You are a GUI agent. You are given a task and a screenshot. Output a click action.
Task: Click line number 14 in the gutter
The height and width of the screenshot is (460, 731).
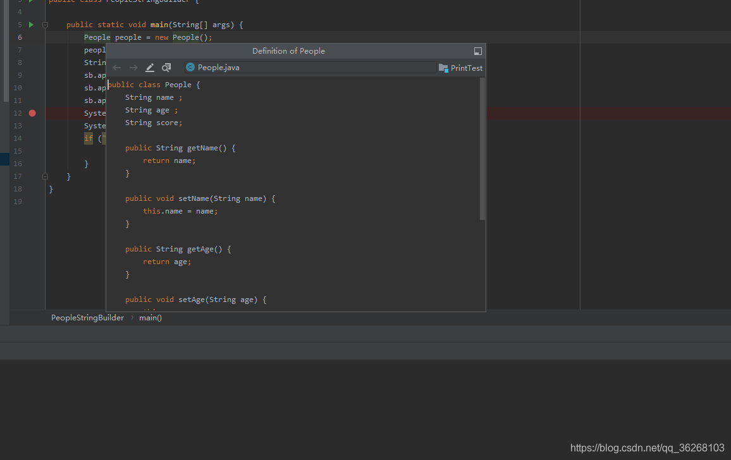point(18,138)
